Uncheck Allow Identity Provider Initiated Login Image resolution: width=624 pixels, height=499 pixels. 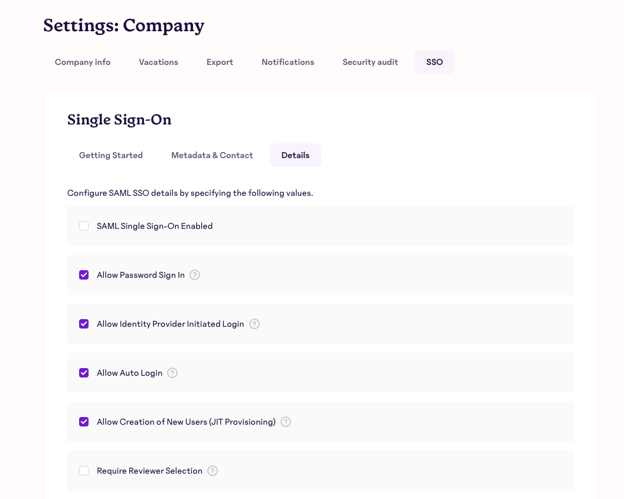pyautogui.click(x=84, y=324)
